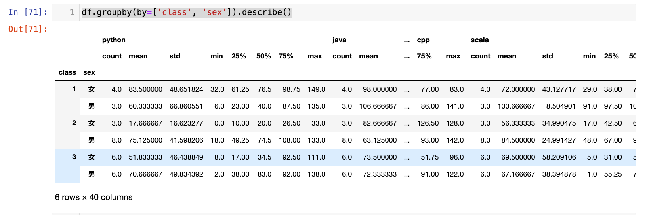649x215 pixels.
Task: Click the scala std value 58.209106
Action: click(x=559, y=157)
